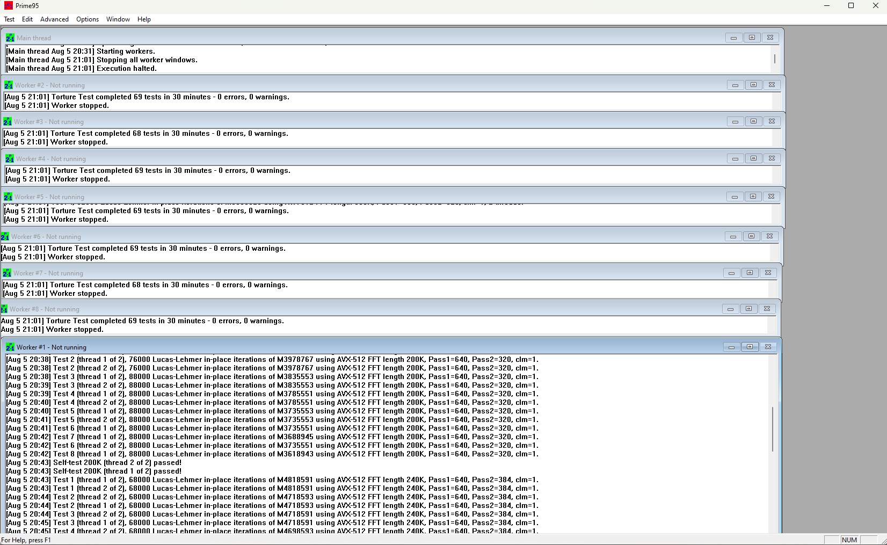Minimize the Worker #3 window
This screenshot has width=887, height=545.
(735, 121)
